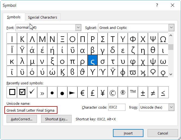Go to the Symbols tab
Image resolution: width=181 pixels, height=140 pixels.
(x=14, y=17)
